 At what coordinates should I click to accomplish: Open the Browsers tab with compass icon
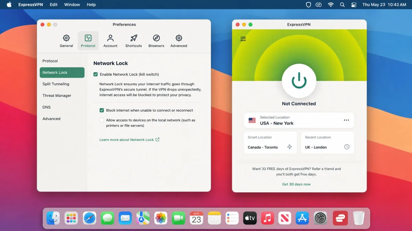[156, 41]
